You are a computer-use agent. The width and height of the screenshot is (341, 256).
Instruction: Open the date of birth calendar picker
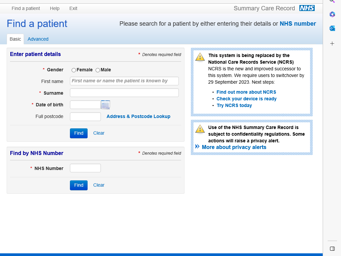pos(106,105)
